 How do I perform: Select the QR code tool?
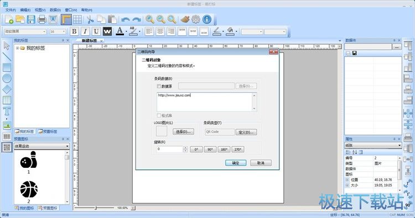[7, 147]
